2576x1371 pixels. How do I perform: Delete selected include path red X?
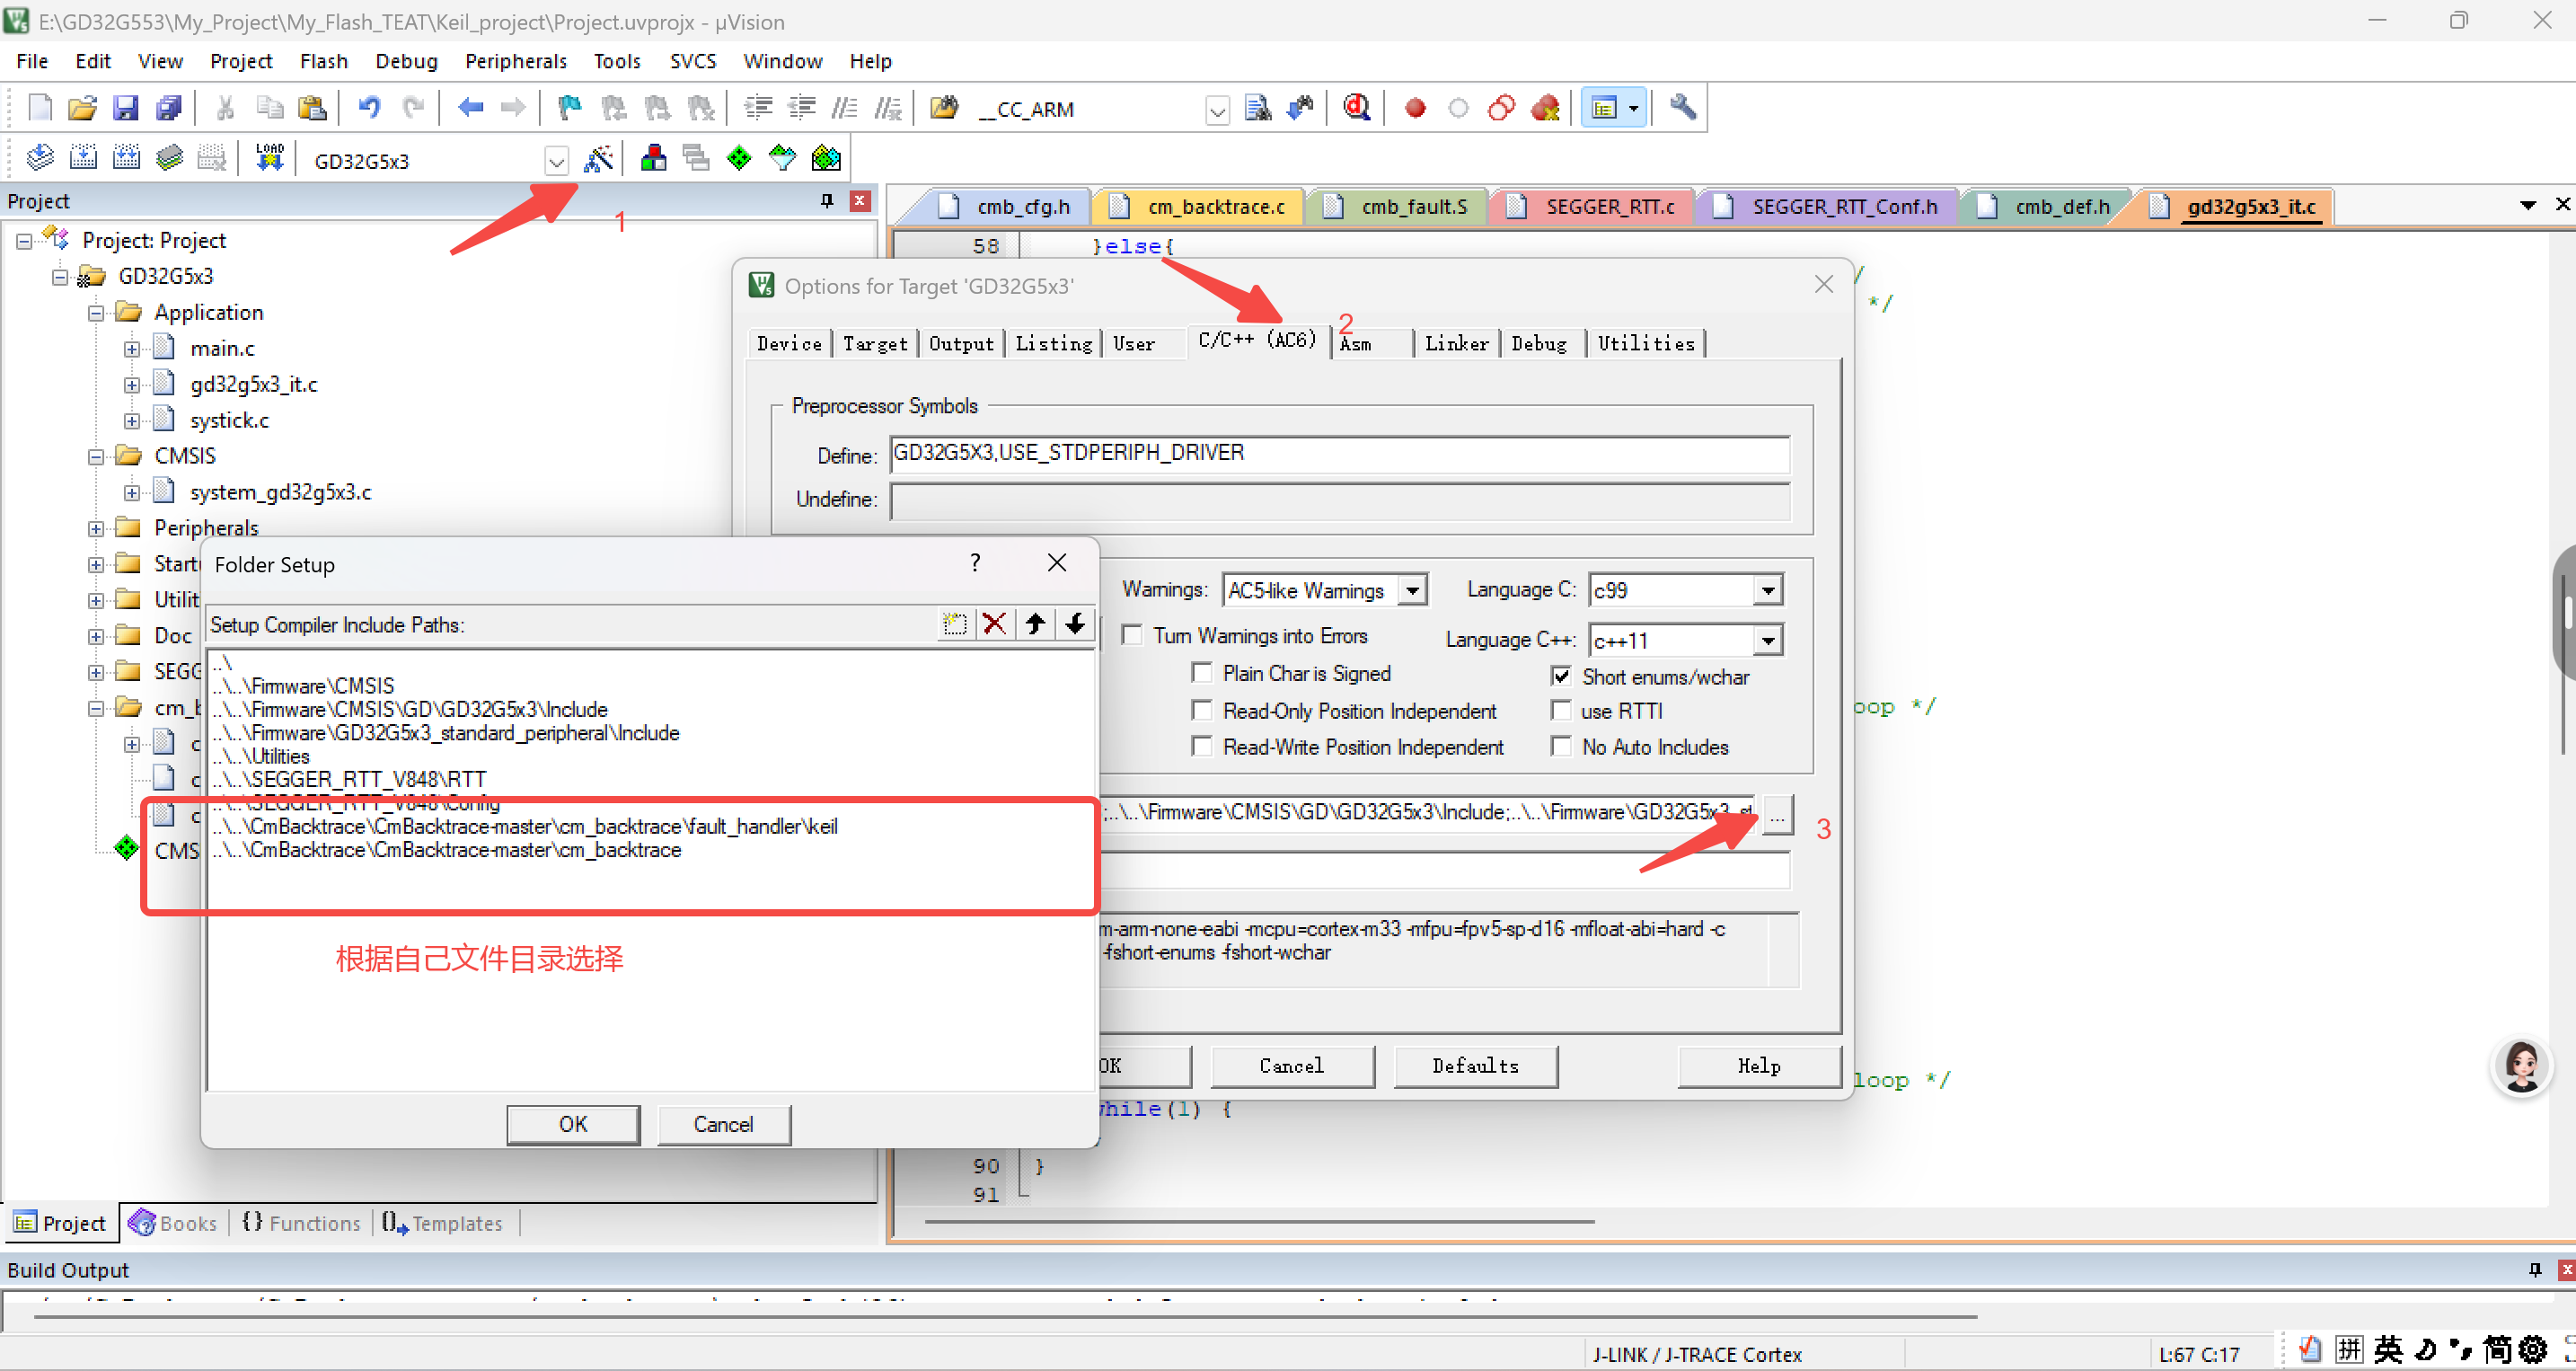[x=994, y=624]
